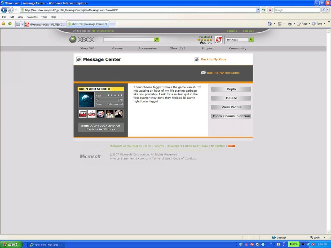Click the 2K Sports gamer picture
Viewport: 331px width, 248px height.
click(219, 40)
